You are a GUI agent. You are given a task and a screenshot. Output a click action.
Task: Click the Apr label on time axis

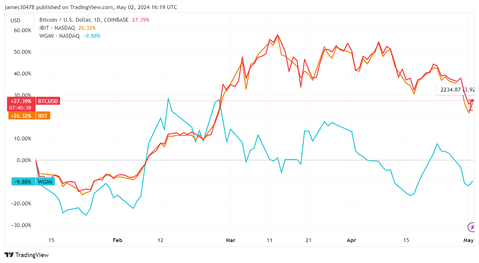tap(352, 240)
